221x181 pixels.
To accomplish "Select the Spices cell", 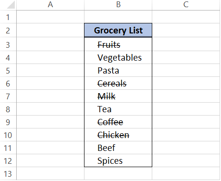I will (x=118, y=160).
